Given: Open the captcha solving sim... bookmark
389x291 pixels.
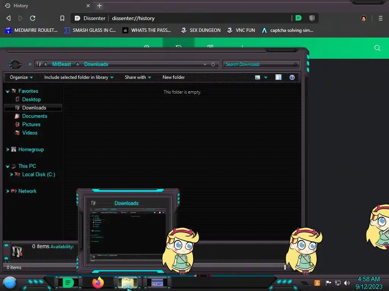Looking at the screenshot, I should click(x=288, y=30).
